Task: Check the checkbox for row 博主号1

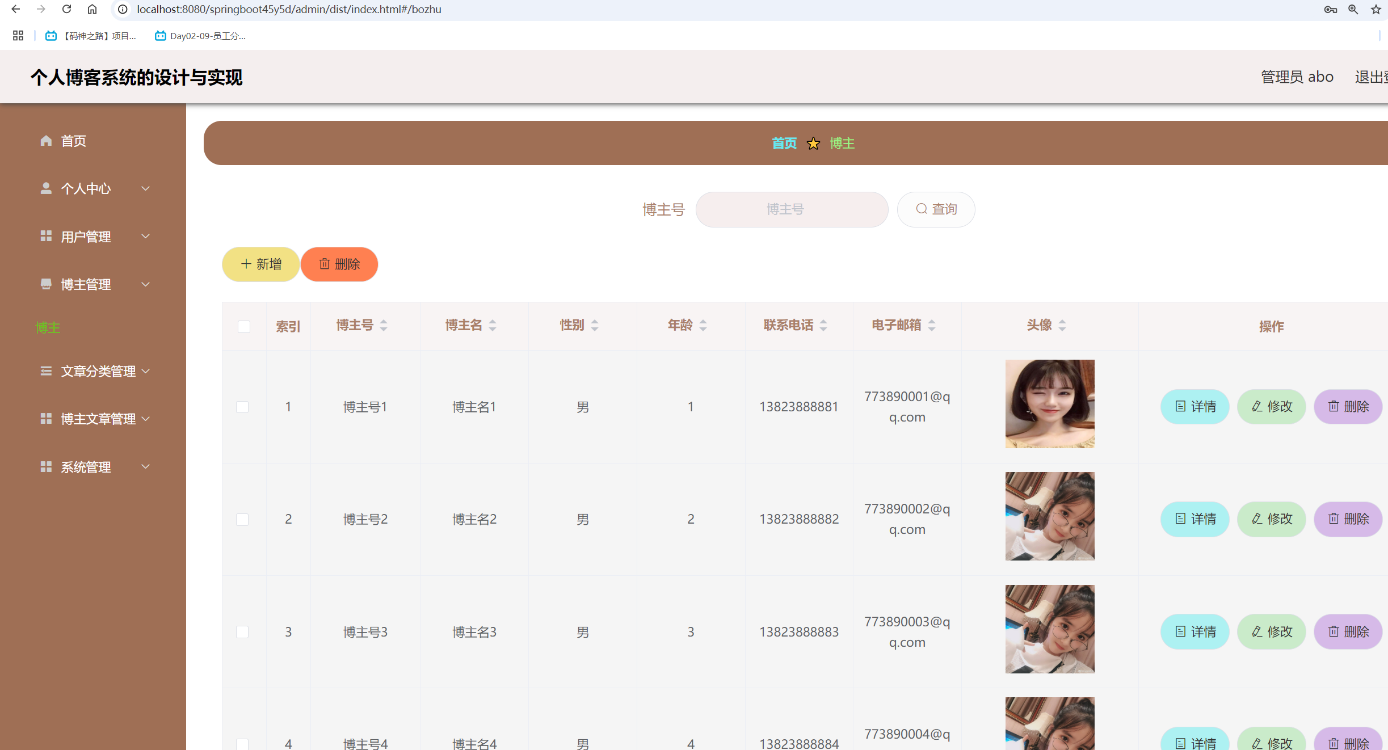Action: [x=242, y=407]
